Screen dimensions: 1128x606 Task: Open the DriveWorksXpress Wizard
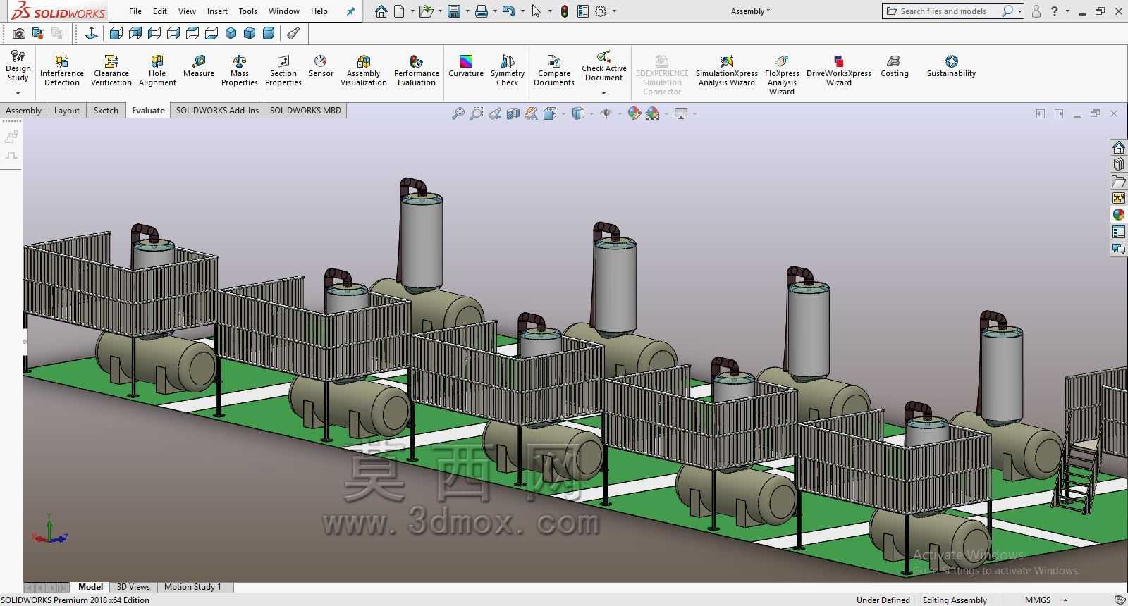pos(839,70)
